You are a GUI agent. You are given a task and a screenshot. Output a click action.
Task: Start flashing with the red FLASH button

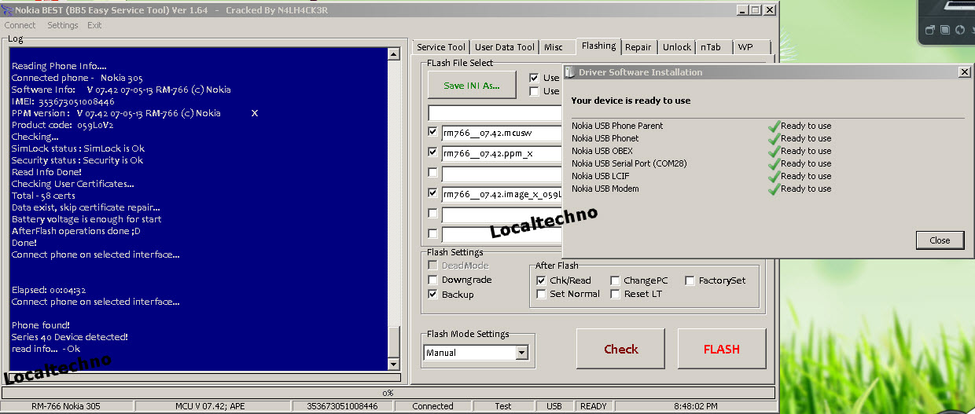tap(722, 349)
